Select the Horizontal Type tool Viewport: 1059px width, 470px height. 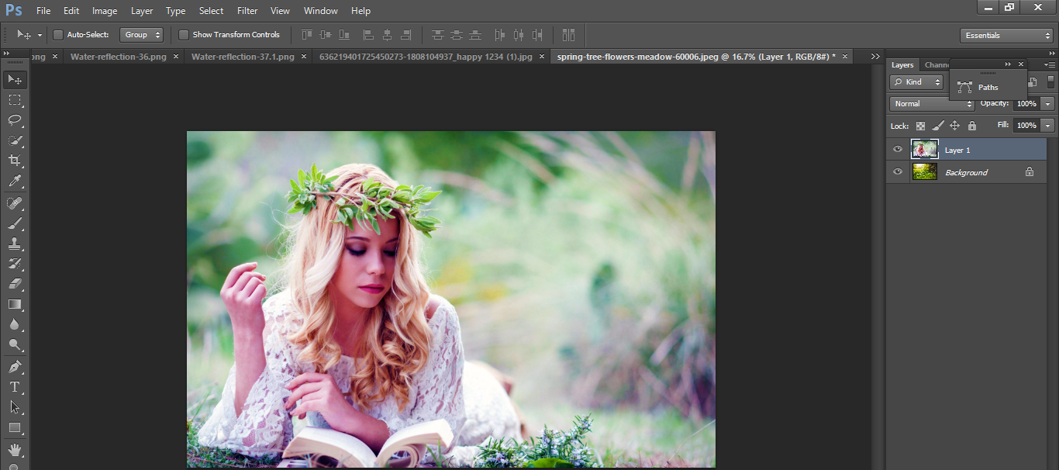click(x=15, y=386)
